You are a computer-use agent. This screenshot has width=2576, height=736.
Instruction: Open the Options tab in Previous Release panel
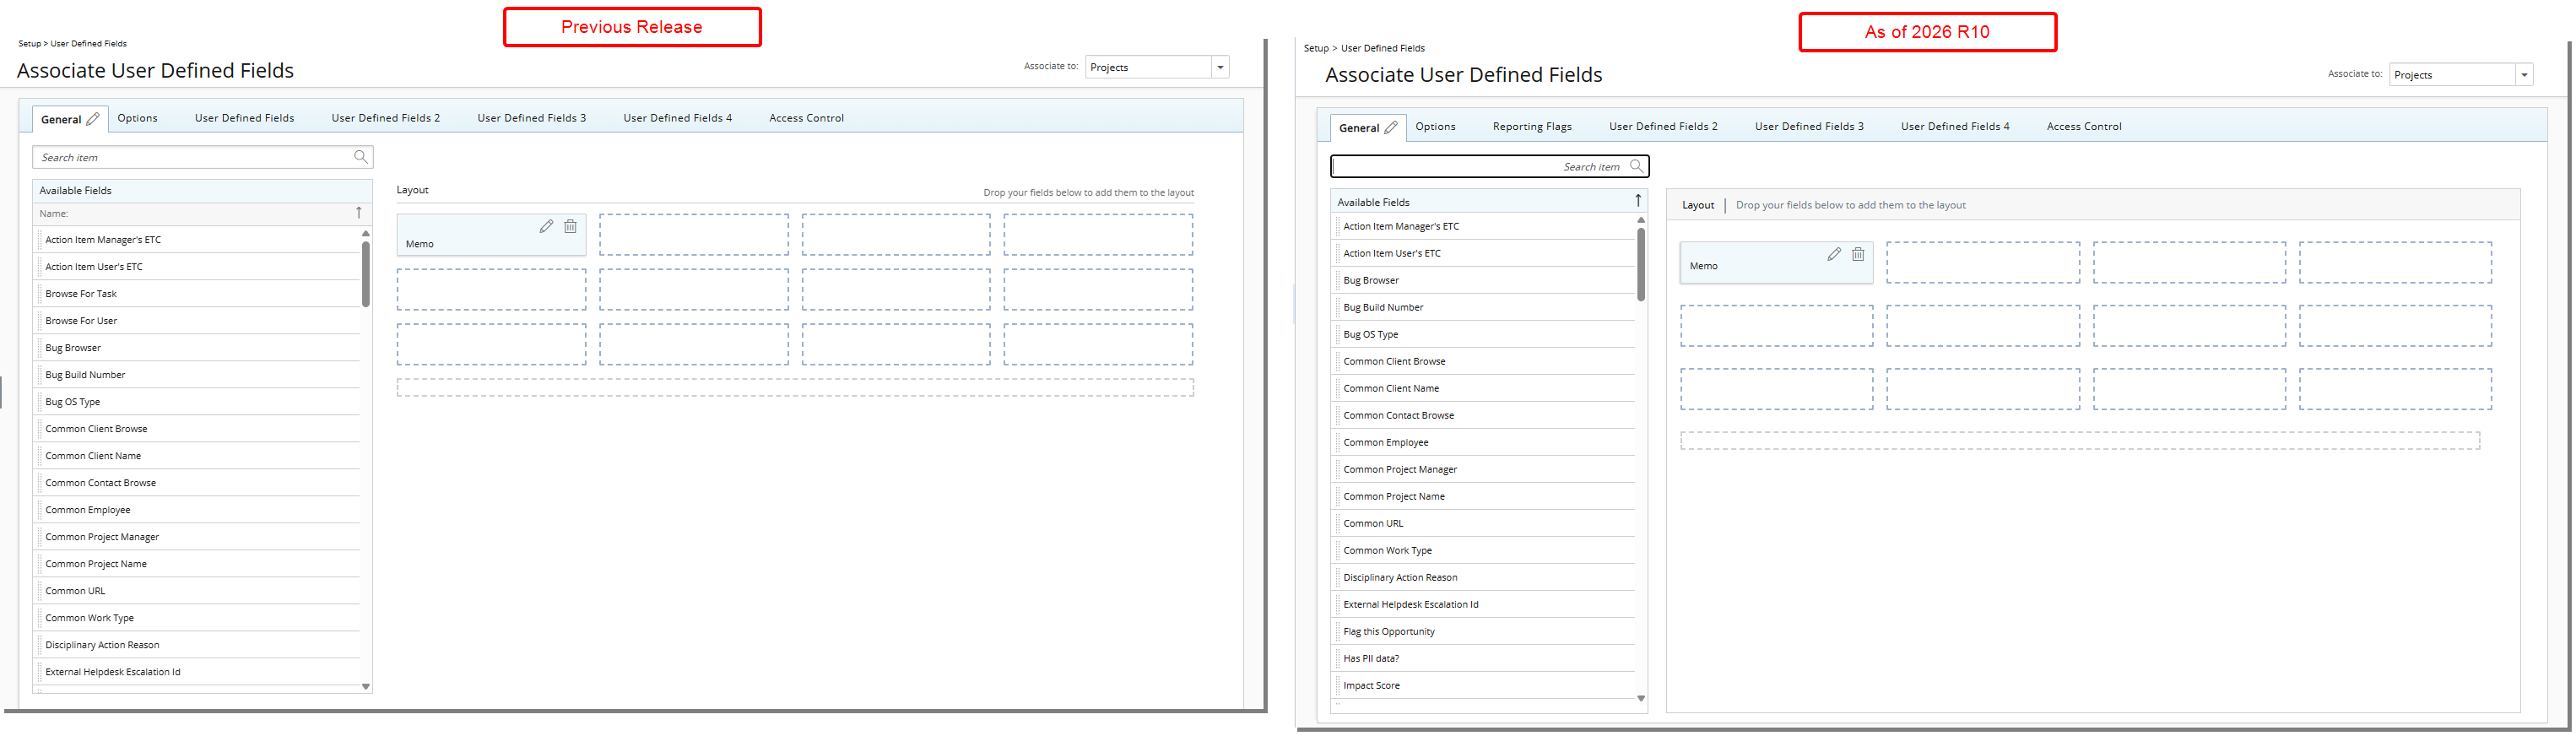(x=137, y=118)
